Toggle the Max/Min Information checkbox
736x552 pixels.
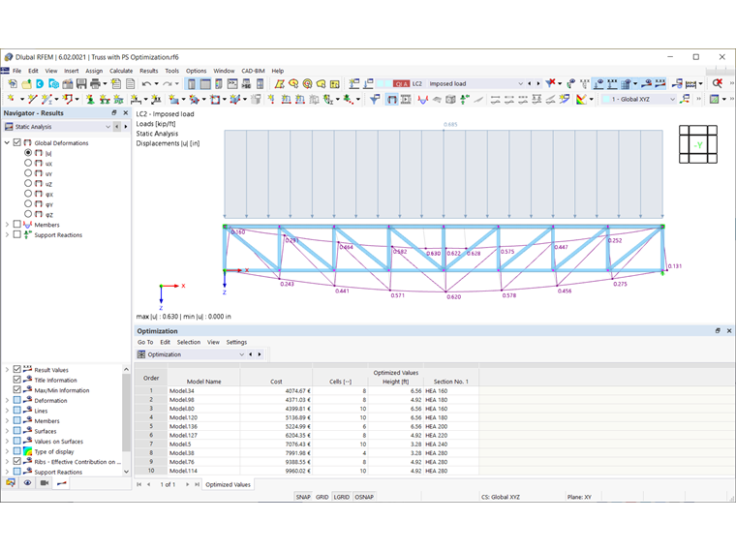click(17, 390)
